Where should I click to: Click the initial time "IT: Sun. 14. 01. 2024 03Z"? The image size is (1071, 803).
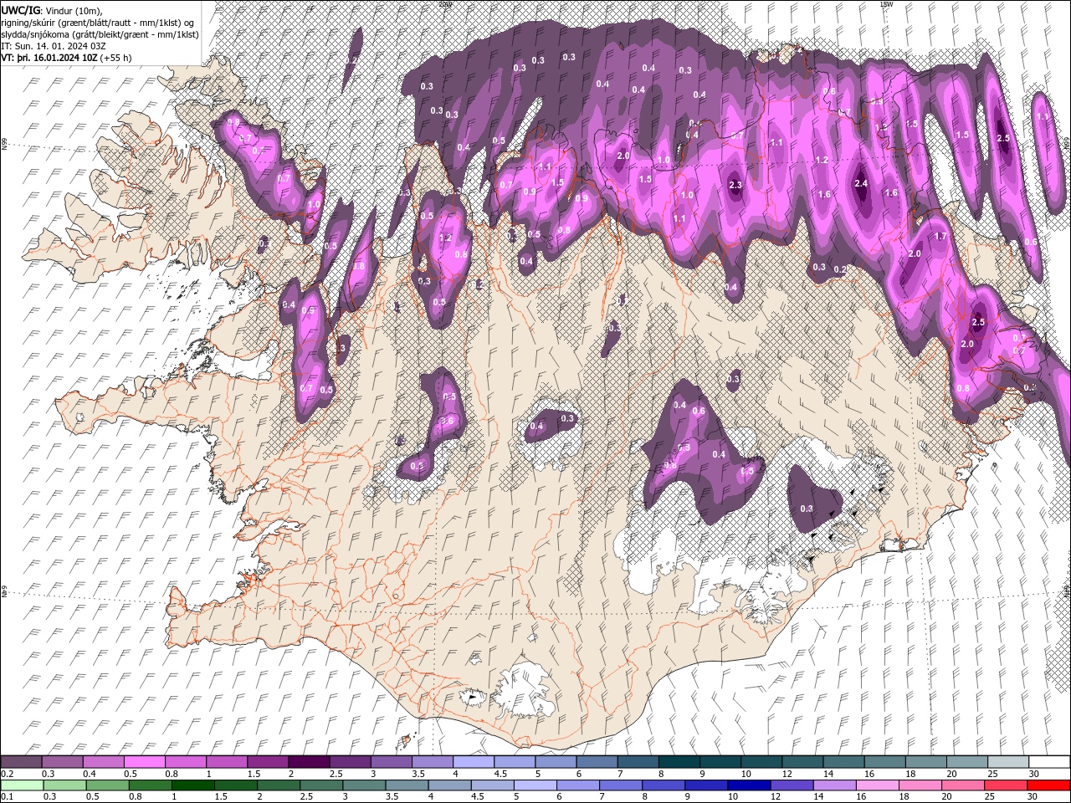pyautogui.click(x=53, y=46)
